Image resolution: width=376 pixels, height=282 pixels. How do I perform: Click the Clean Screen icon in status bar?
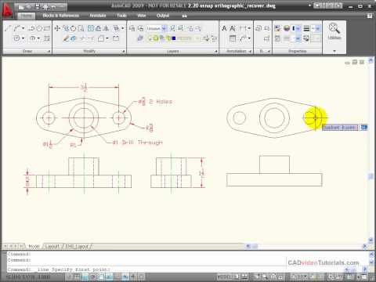pos(364,277)
